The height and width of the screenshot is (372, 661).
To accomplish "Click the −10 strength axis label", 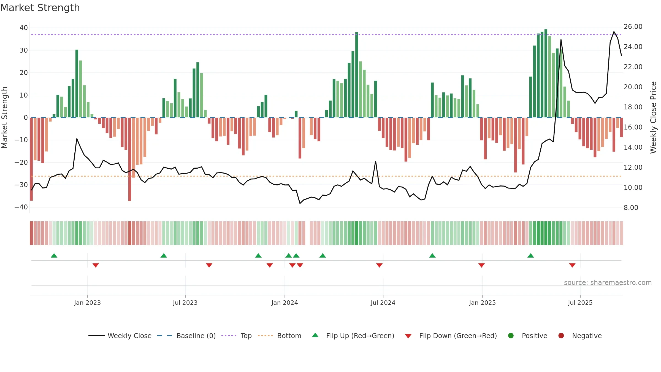I will click(x=21, y=140).
